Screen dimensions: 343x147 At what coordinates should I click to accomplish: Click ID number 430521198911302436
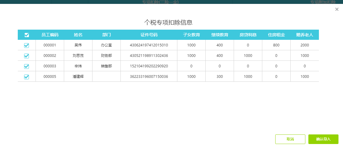click(x=149, y=56)
